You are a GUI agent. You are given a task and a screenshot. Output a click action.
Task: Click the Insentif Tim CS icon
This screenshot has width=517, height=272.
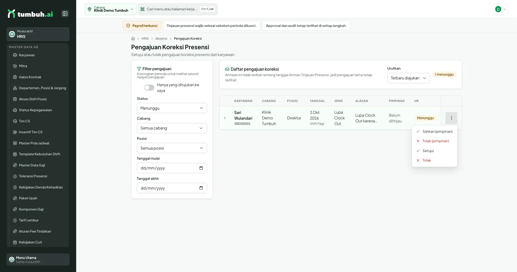[x=15, y=132]
